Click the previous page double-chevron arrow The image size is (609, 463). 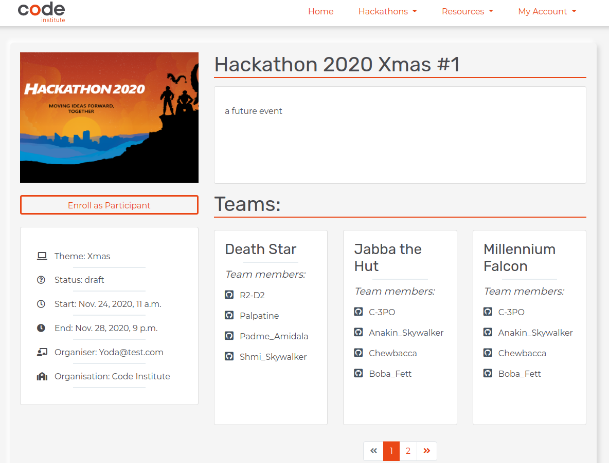(373, 451)
